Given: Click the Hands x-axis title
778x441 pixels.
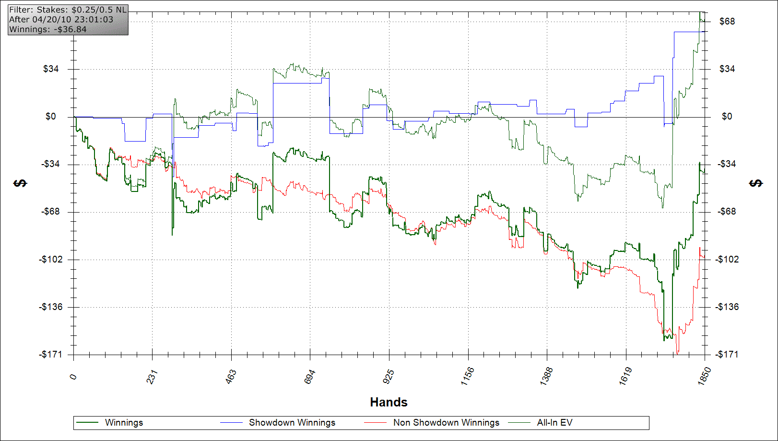Looking at the screenshot, I should (389, 402).
